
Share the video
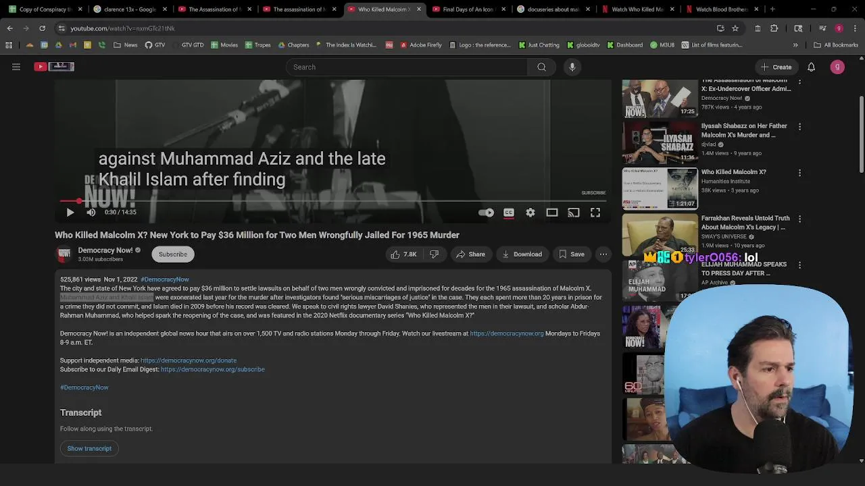[470, 254]
